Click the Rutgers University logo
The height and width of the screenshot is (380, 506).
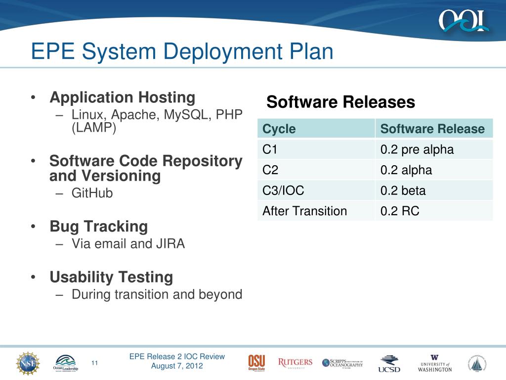pos(295,363)
